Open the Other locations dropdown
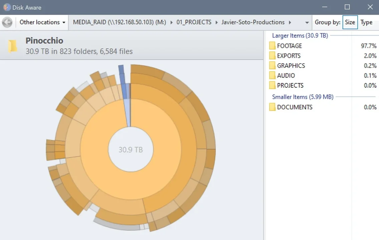Image resolution: width=379 pixels, height=240 pixels. (x=42, y=22)
